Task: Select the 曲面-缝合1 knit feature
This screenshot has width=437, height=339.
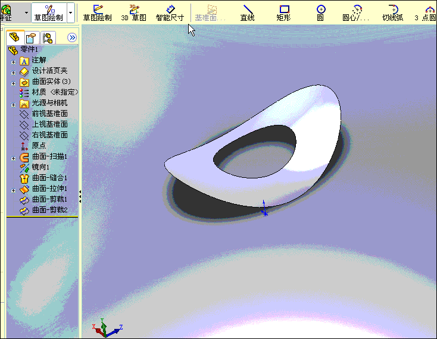Action: click(x=43, y=178)
